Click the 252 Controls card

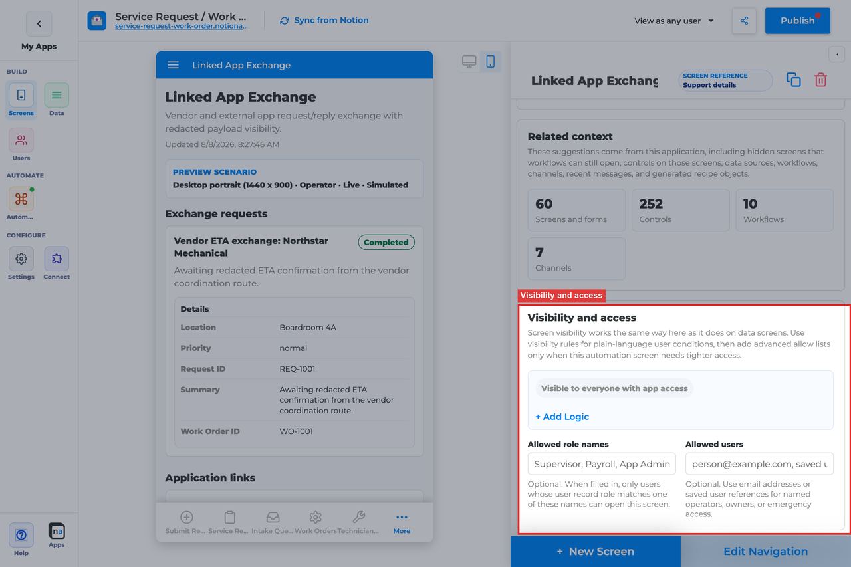click(681, 210)
